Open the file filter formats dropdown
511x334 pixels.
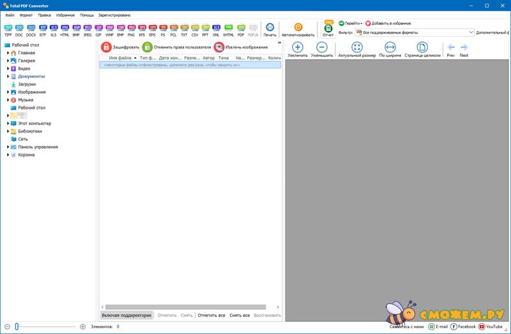[x=471, y=32]
